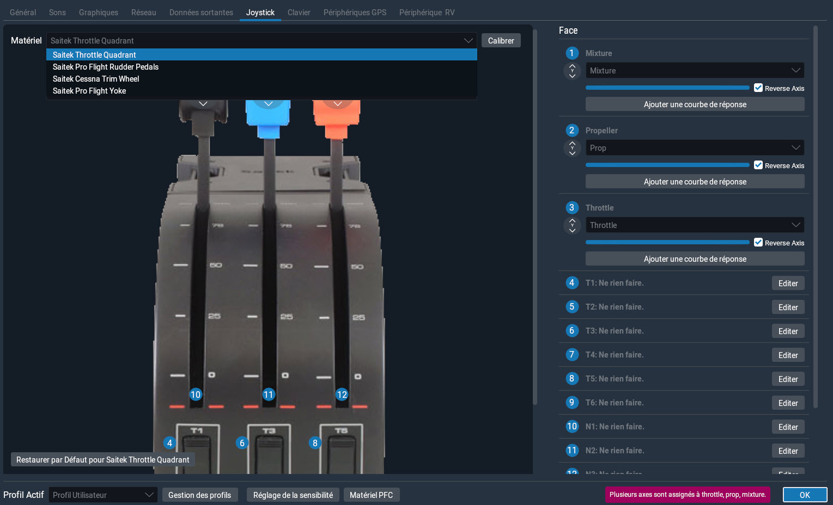Open the Throttle axis assignment dropdown

(x=695, y=225)
